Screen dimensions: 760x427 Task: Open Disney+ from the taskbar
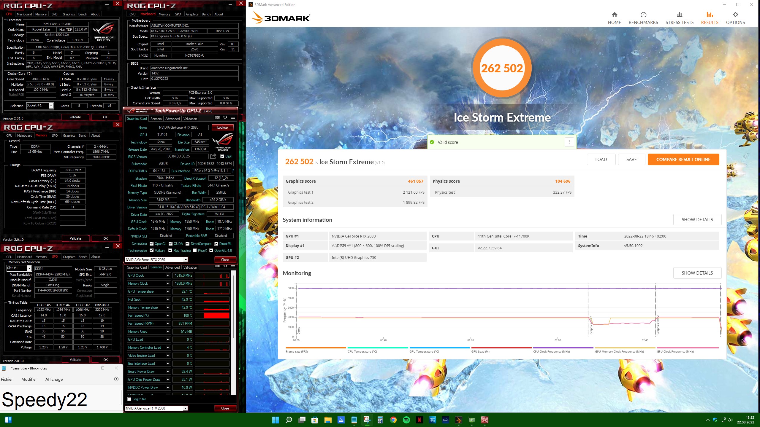[446, 420]
